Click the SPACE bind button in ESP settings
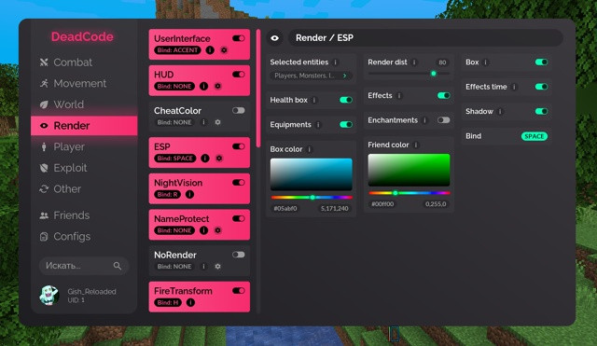The width and height of the screenshot is (597, 346). 535,136
